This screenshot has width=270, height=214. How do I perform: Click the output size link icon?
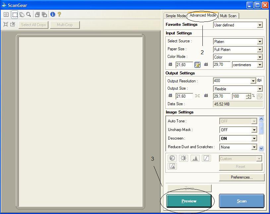[x=197, y=96]
